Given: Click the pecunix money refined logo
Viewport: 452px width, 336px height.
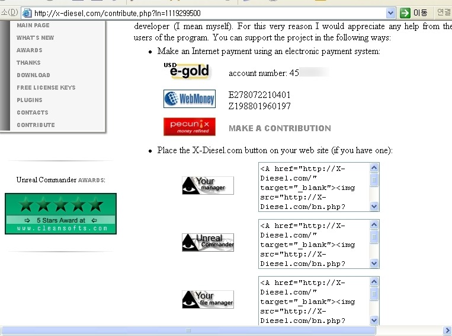Looking at the screenshot, I should tap(189, 126).
